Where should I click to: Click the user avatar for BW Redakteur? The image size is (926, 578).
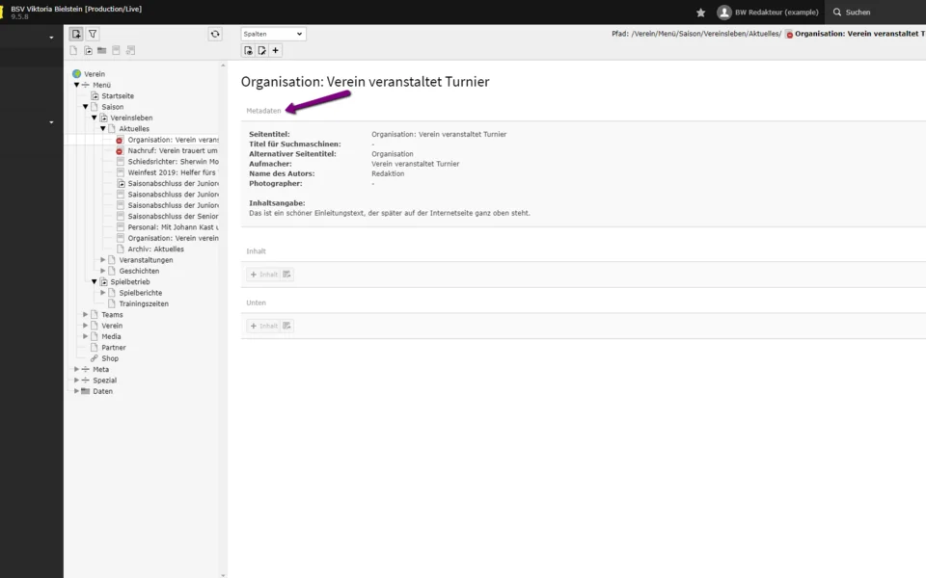point(724,13)
